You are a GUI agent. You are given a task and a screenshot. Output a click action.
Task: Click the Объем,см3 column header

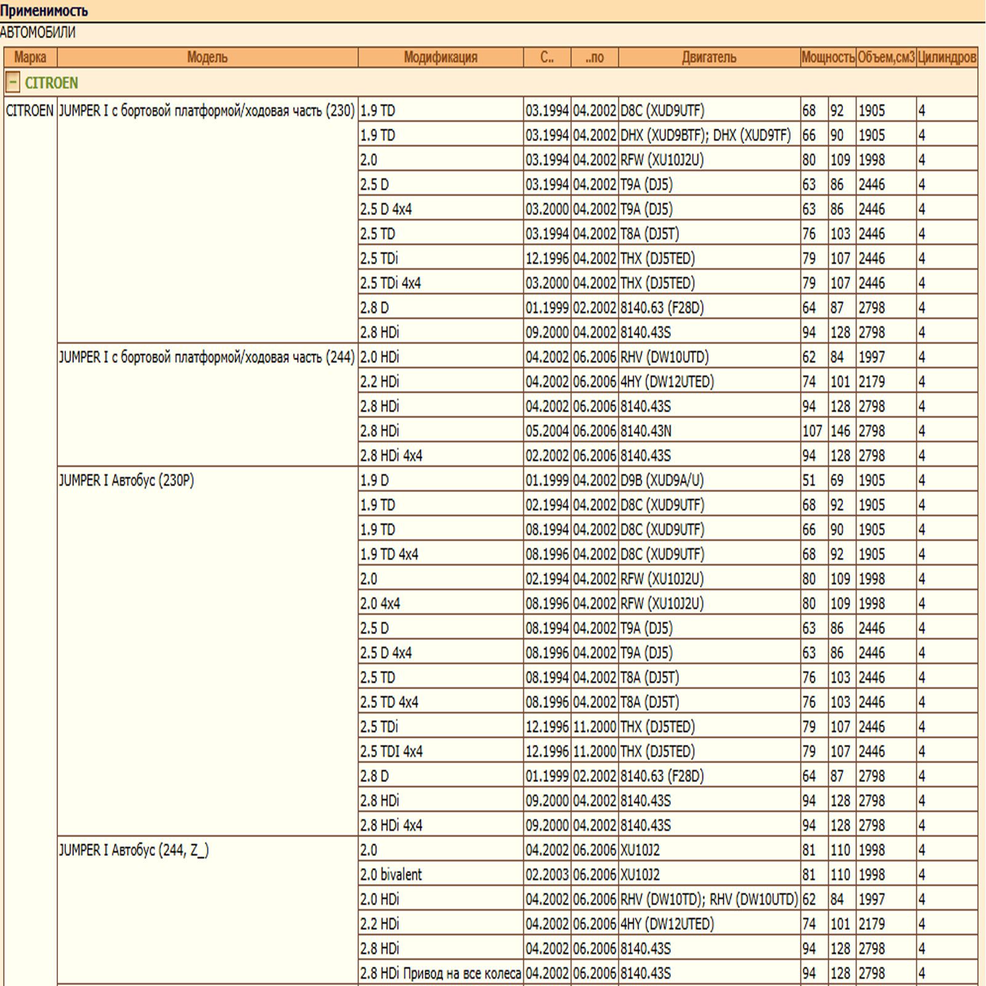pyautogui.click(x=886, y=57)
